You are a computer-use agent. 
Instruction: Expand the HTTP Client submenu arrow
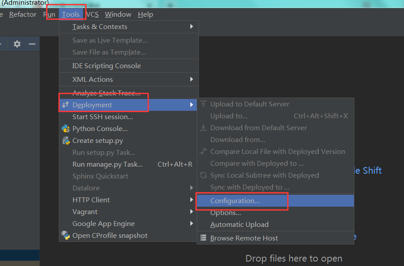click(191, 200)
